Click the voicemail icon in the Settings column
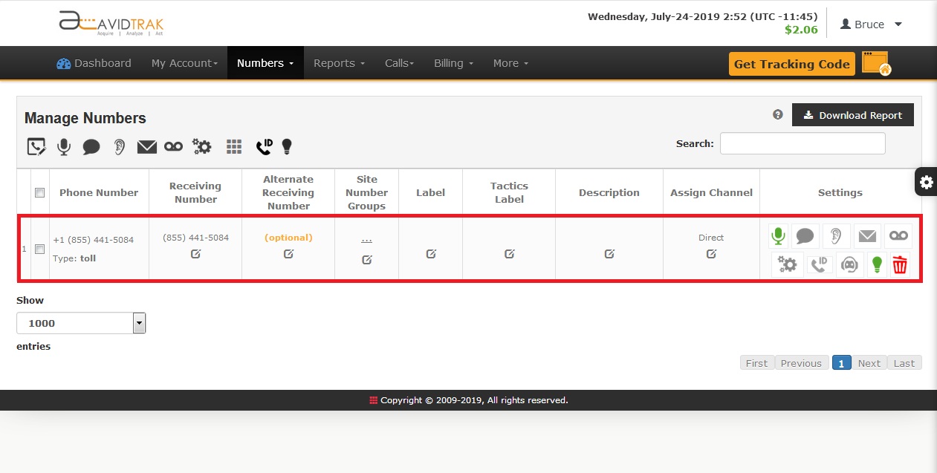This screenshot has width=937, height=473. [x=898, y=237]
